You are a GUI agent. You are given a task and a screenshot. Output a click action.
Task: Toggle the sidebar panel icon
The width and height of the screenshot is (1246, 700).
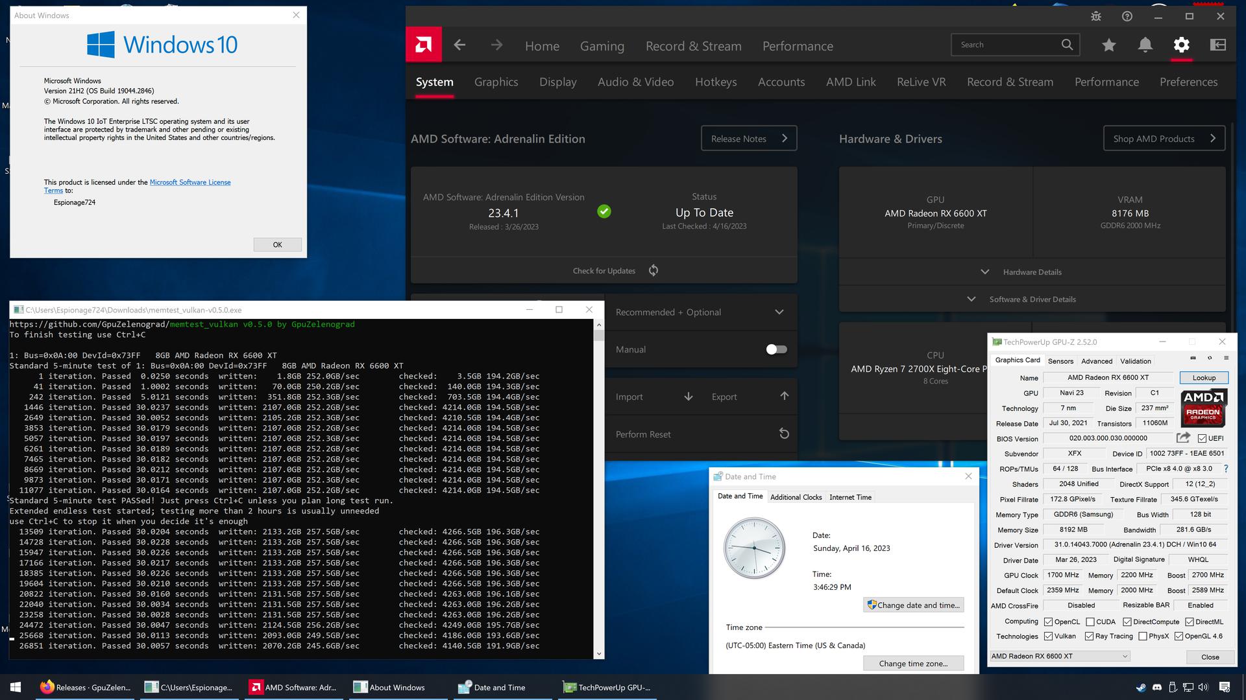pos(1218,45)
